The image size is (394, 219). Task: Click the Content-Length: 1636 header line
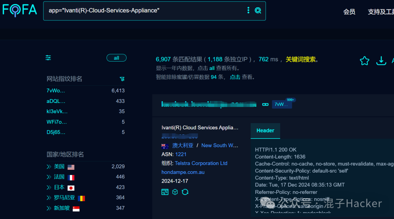click(280, 157)
